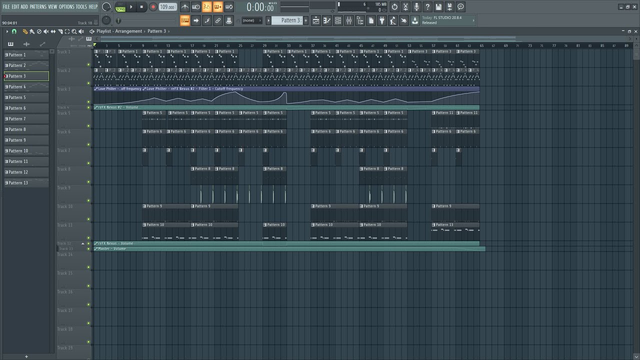Open the chat bubble info icon
640x360 pixels.
[x=460, y=7]
